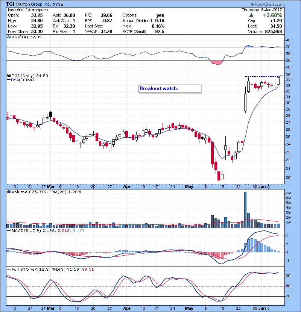301x312 pixels.
Task: Click the Triumph Group, Inc. company name
Action: click(33, 5)
